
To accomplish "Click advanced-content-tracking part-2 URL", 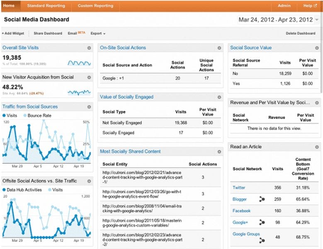I will click(x=142, y=240).
